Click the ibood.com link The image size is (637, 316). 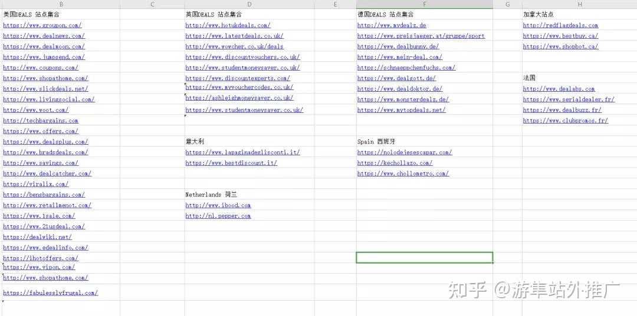(218, 205)
